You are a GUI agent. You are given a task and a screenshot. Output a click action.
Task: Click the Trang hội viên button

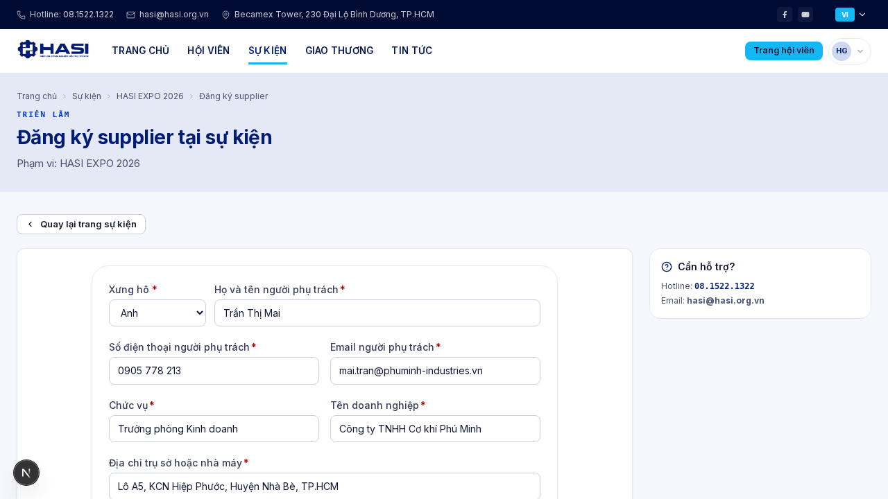coord(784,51)
